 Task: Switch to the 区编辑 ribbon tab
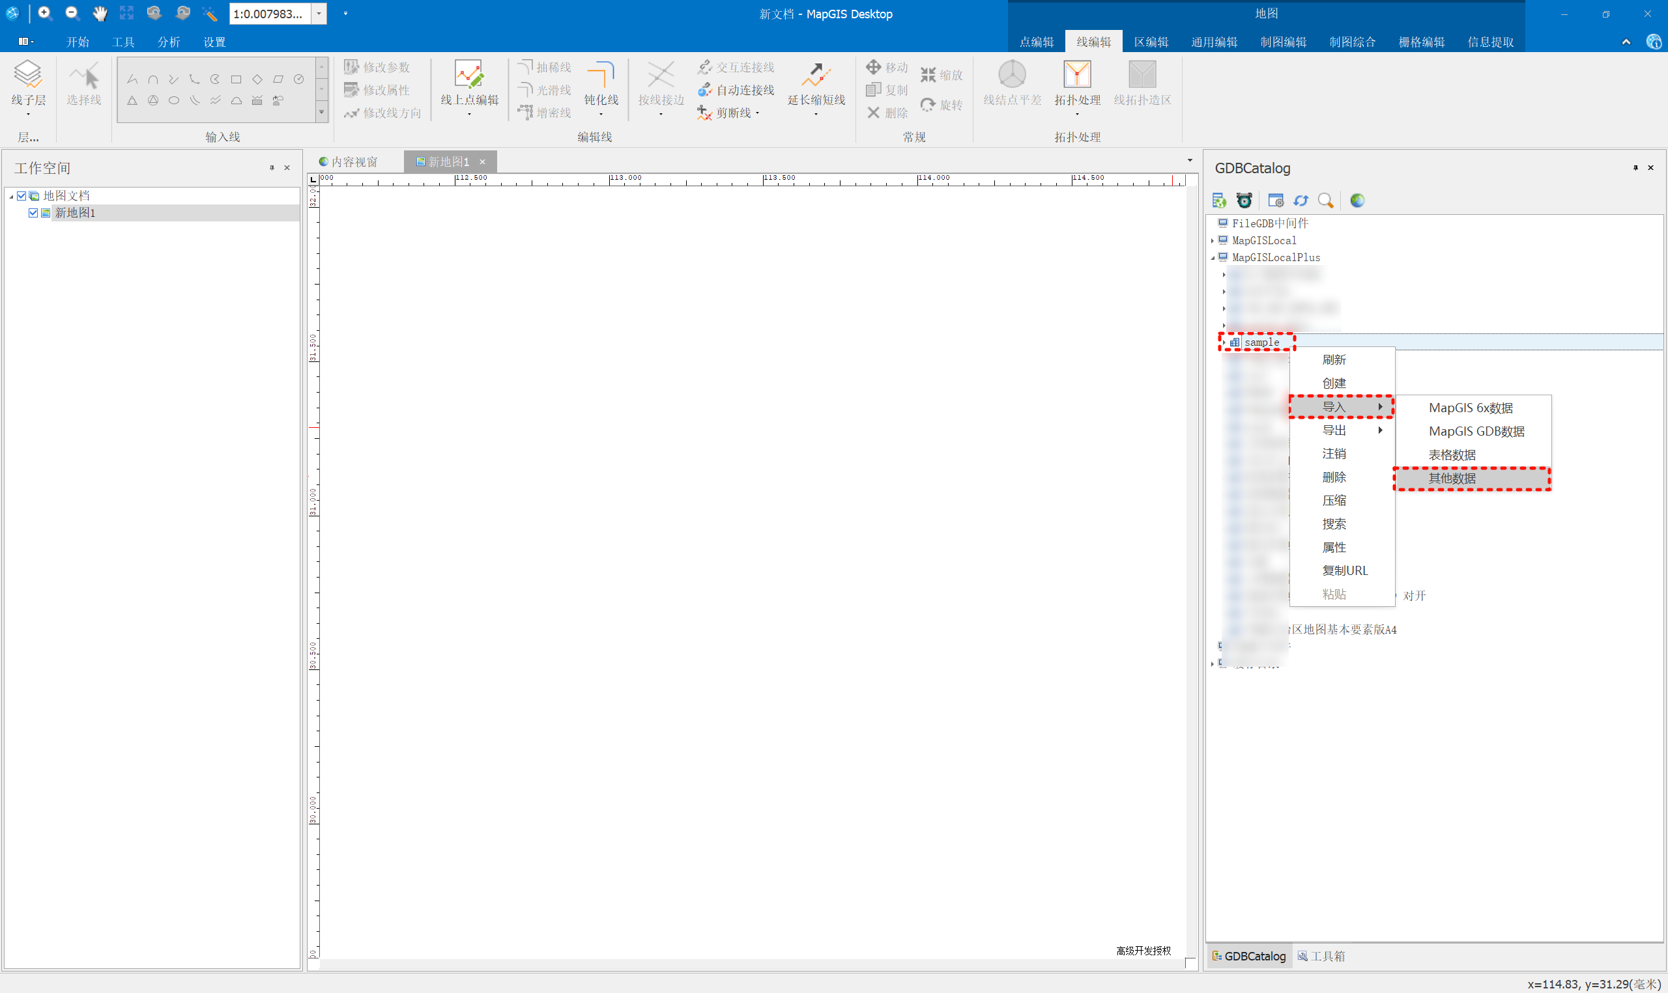(1151, 42)
